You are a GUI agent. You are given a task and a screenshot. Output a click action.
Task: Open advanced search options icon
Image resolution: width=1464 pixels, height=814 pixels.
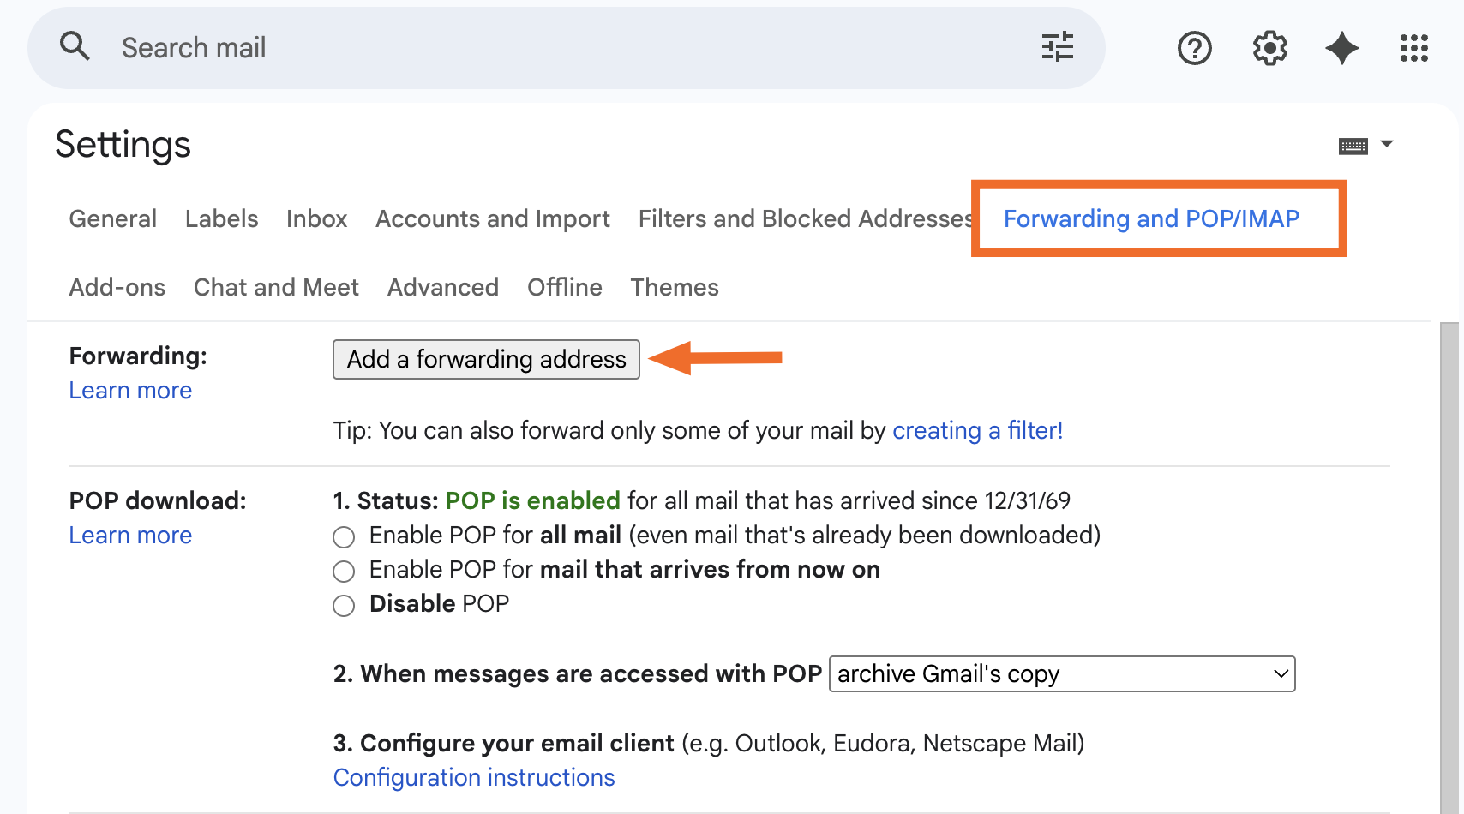(1057, 47)
